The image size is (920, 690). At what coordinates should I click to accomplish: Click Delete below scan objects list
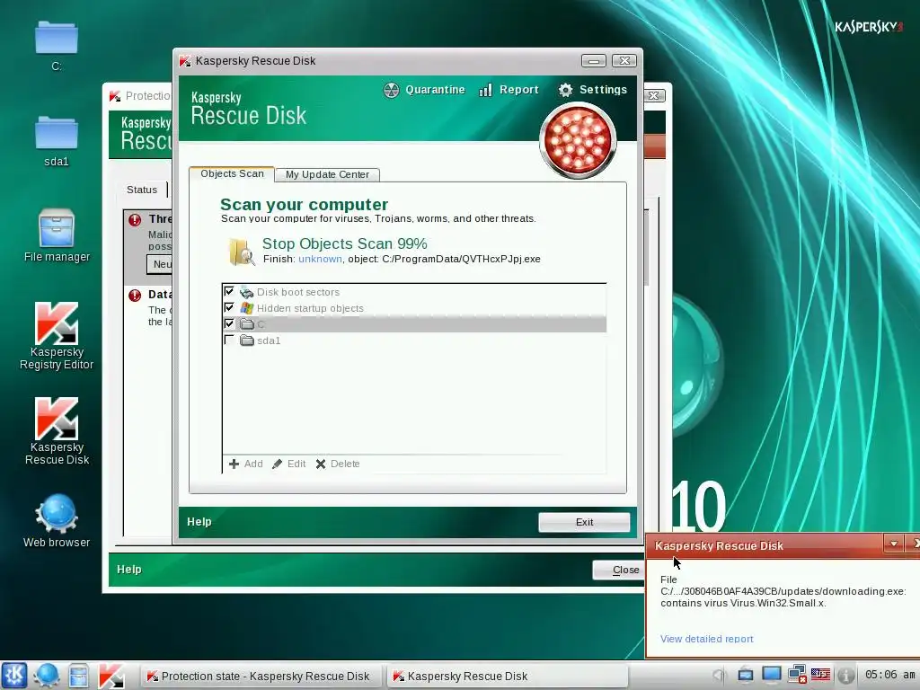tap(338, 464)
